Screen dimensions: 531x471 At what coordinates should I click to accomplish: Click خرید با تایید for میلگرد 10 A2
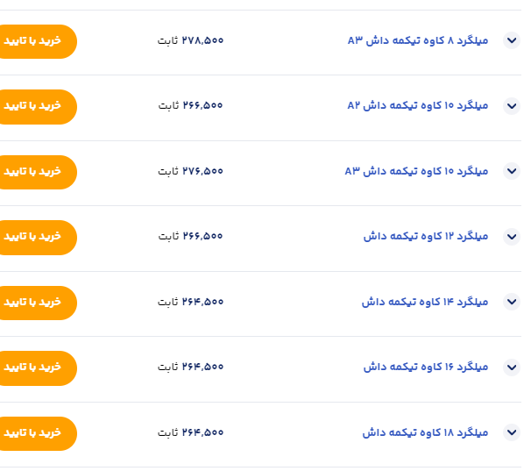pos(35,106)
